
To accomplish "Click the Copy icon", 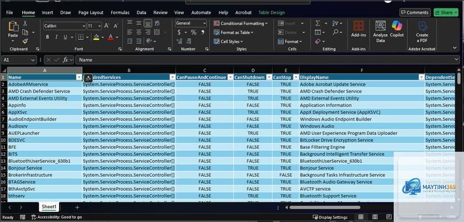I will 25,32.
